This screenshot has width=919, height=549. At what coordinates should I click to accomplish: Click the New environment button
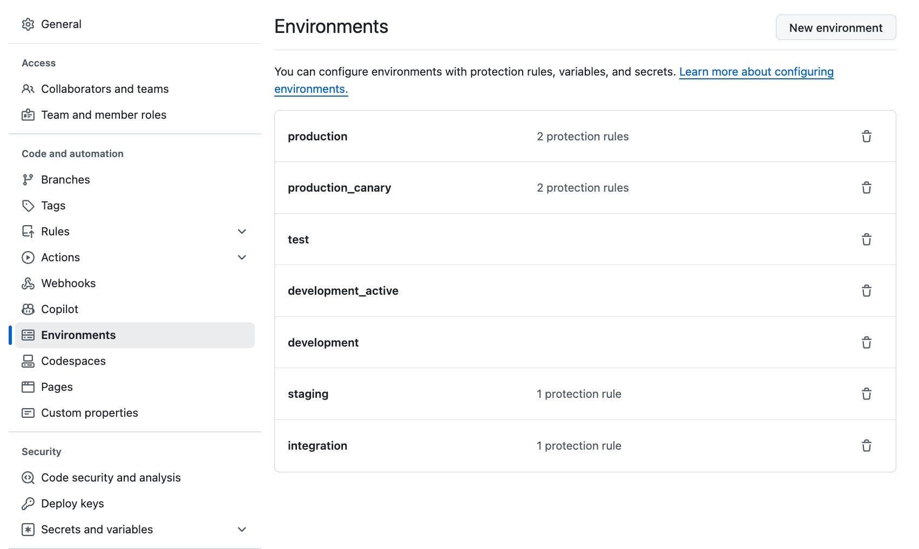(835, 28)
